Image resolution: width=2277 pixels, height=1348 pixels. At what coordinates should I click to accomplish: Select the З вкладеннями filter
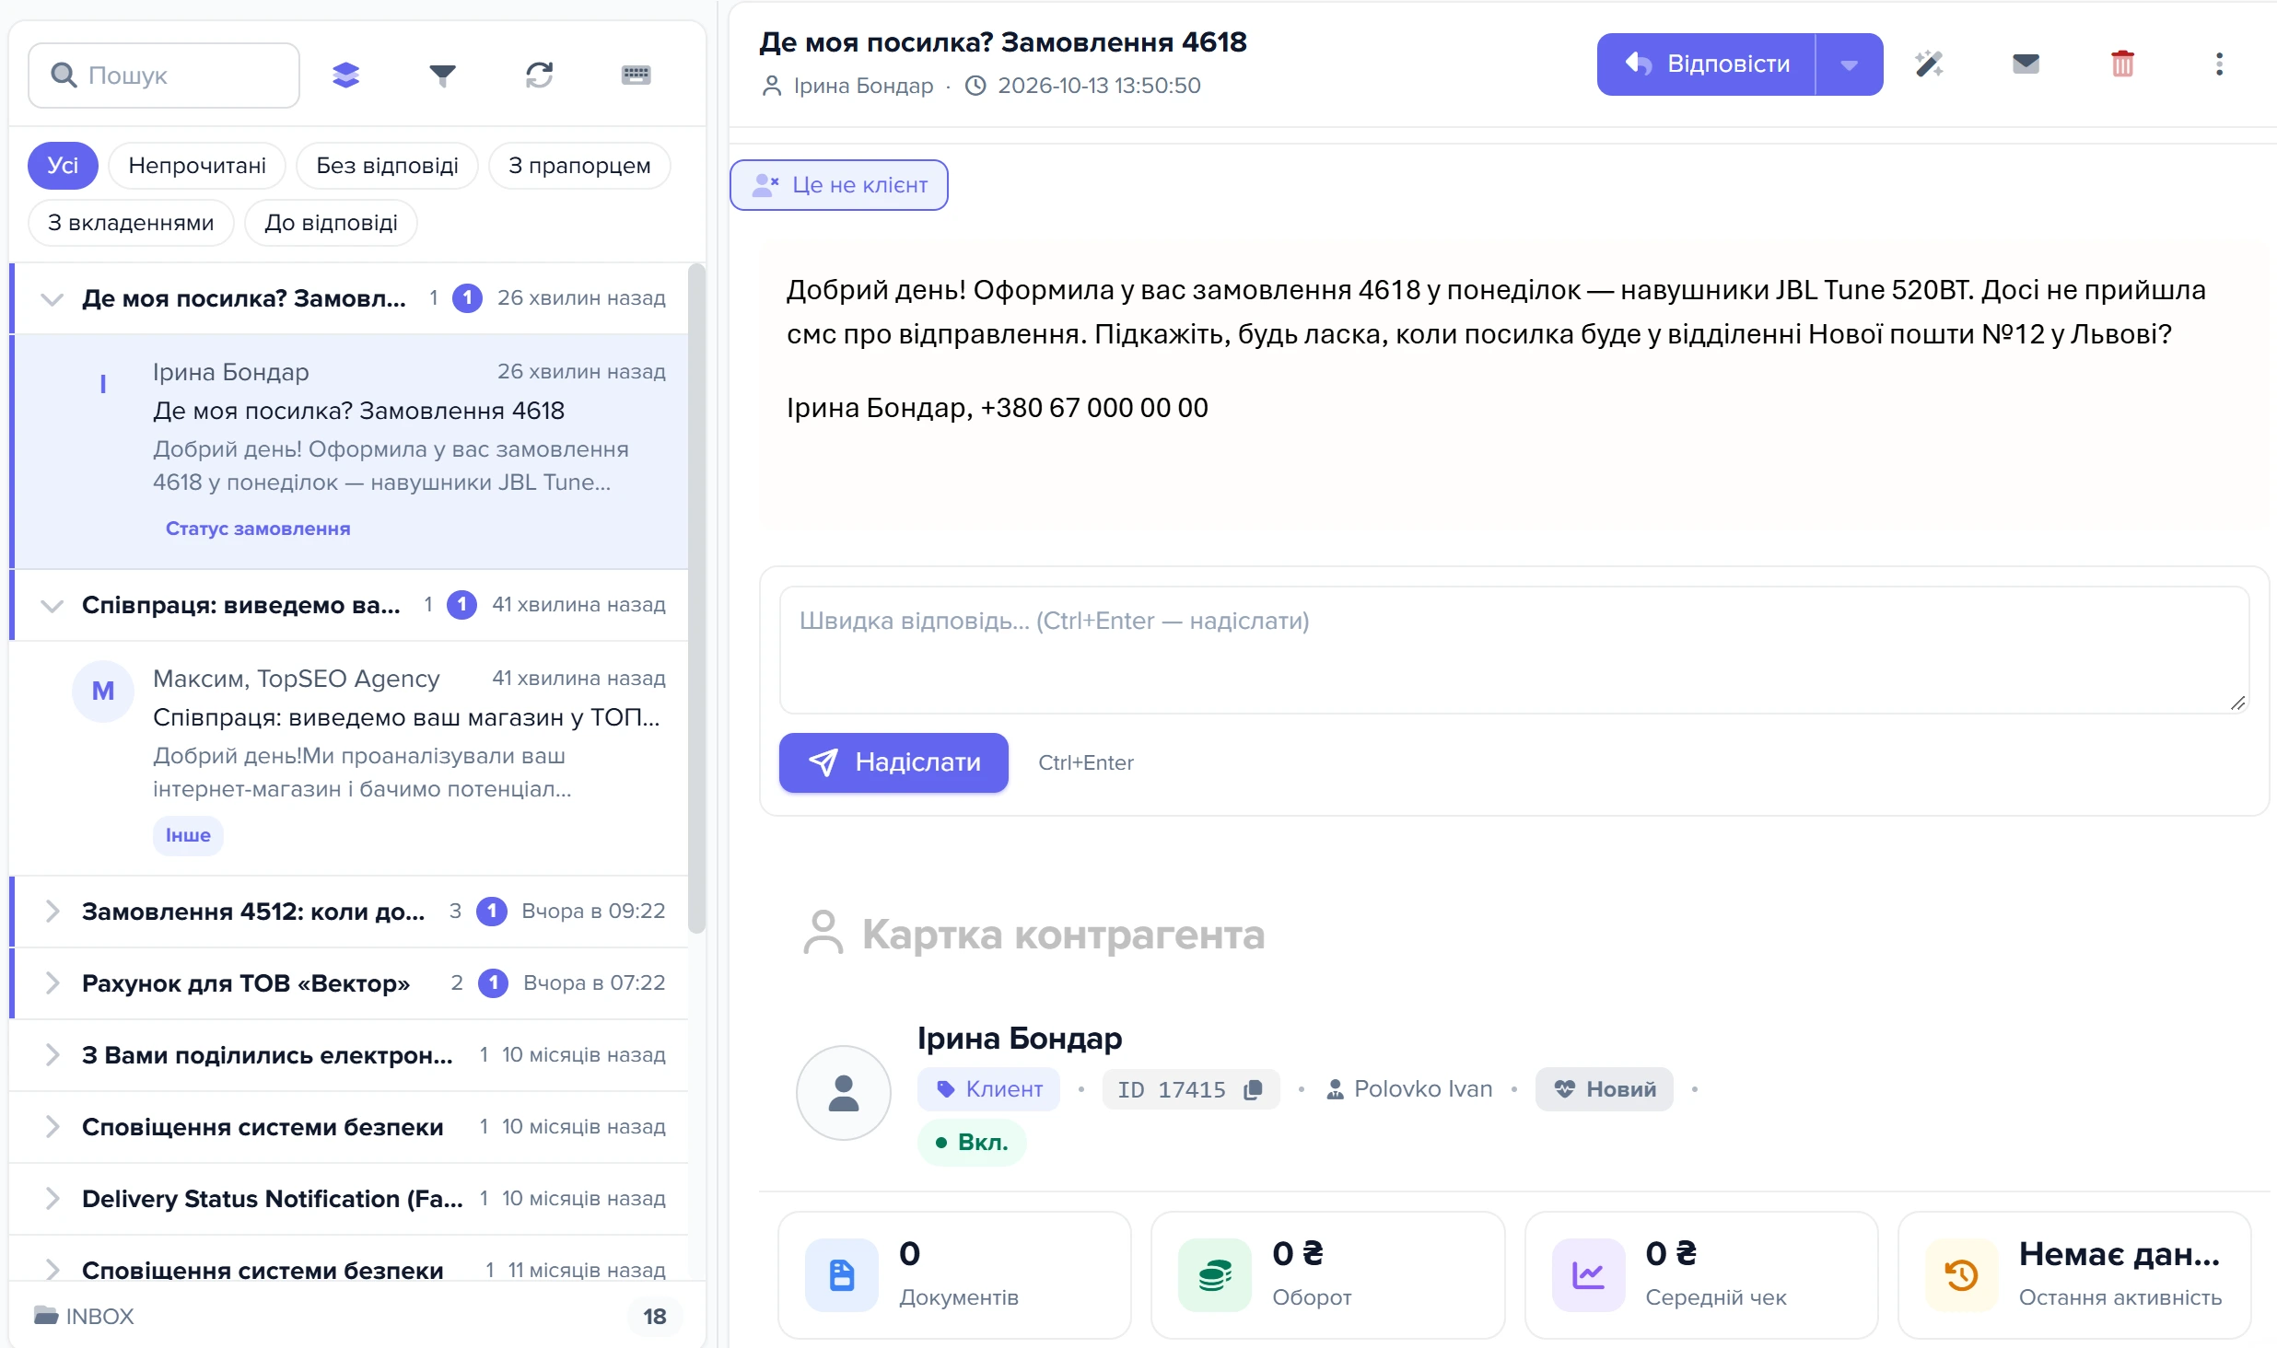[131, 223]
